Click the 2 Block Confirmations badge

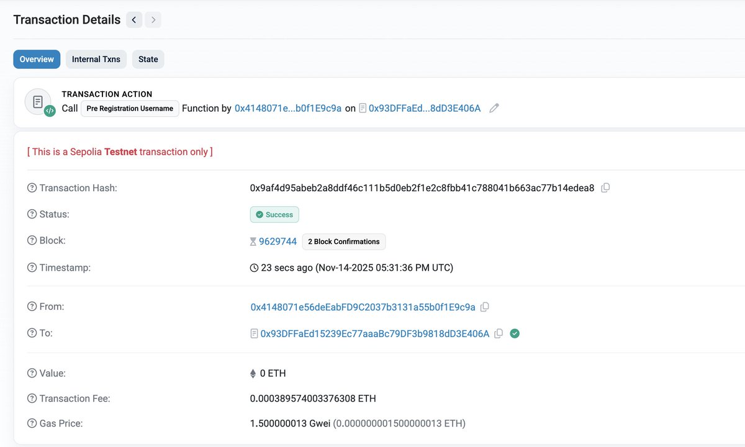click(x=344, y=242)
